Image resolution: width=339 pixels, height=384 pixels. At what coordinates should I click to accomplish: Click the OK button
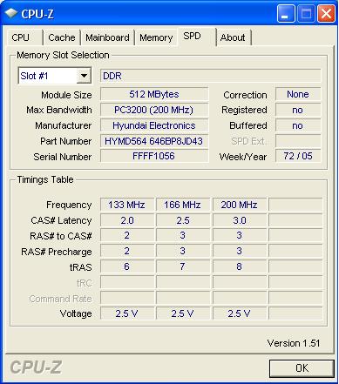point(302,368)
